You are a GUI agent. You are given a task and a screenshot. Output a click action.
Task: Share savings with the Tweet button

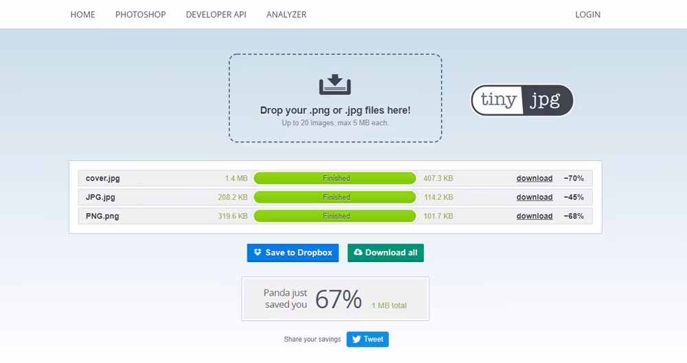pyautogui.click(x=368, y=340)
